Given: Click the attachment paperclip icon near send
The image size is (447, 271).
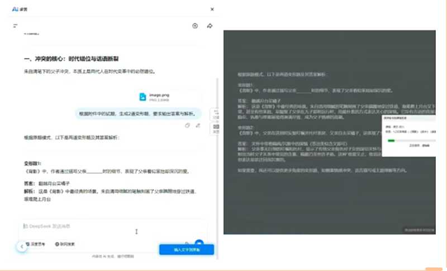Looking at the screenshot, I should coord(187,243).
